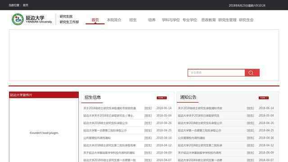This screenshot has height=162, width=288.
Task: Click the 招生信息 panel heading
Action: point(93,97)
